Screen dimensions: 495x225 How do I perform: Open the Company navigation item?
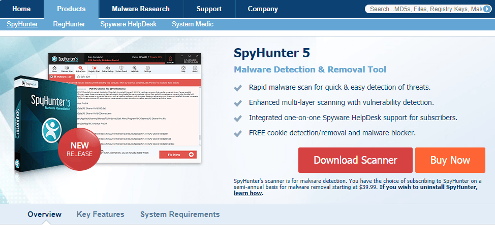263,9
